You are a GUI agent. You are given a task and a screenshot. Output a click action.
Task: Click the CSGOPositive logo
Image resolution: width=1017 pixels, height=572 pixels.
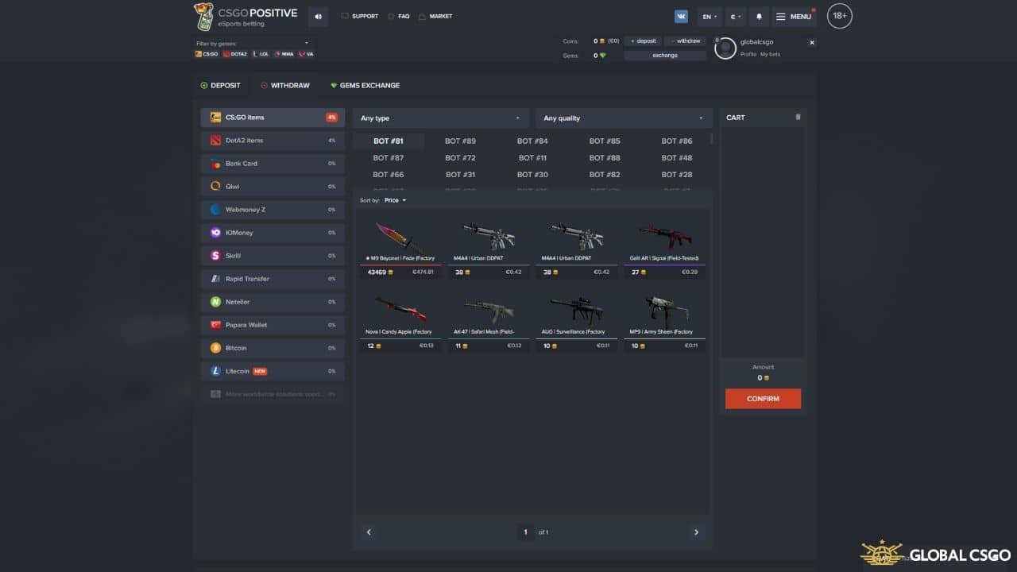(246, 16)
